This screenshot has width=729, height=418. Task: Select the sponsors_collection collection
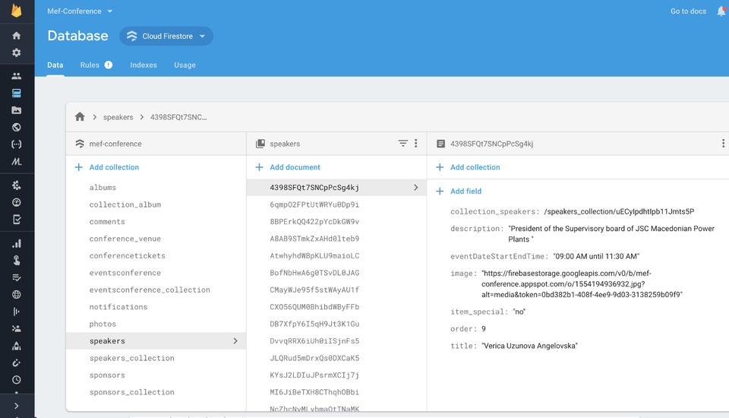coord(132,392)
